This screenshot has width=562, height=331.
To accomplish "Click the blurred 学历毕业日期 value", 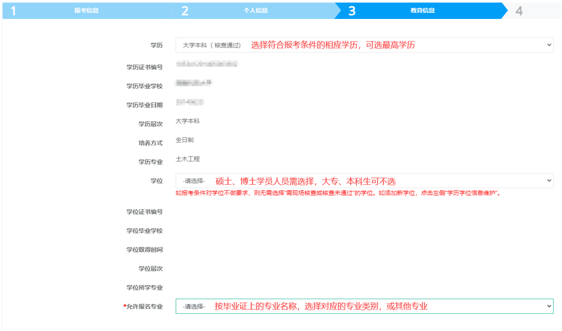I will click(x=190, y=102).
